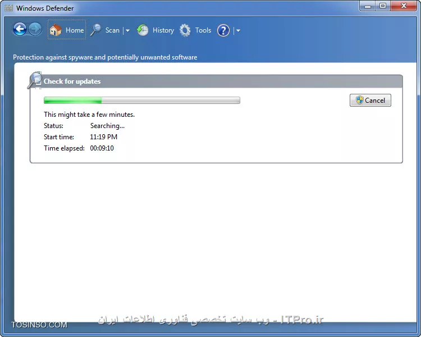Click the Check for updates magnifier icon

(x=35, y=80)
